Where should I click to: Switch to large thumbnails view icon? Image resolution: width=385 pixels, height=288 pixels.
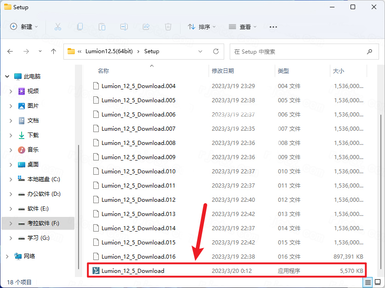point(378,282)
